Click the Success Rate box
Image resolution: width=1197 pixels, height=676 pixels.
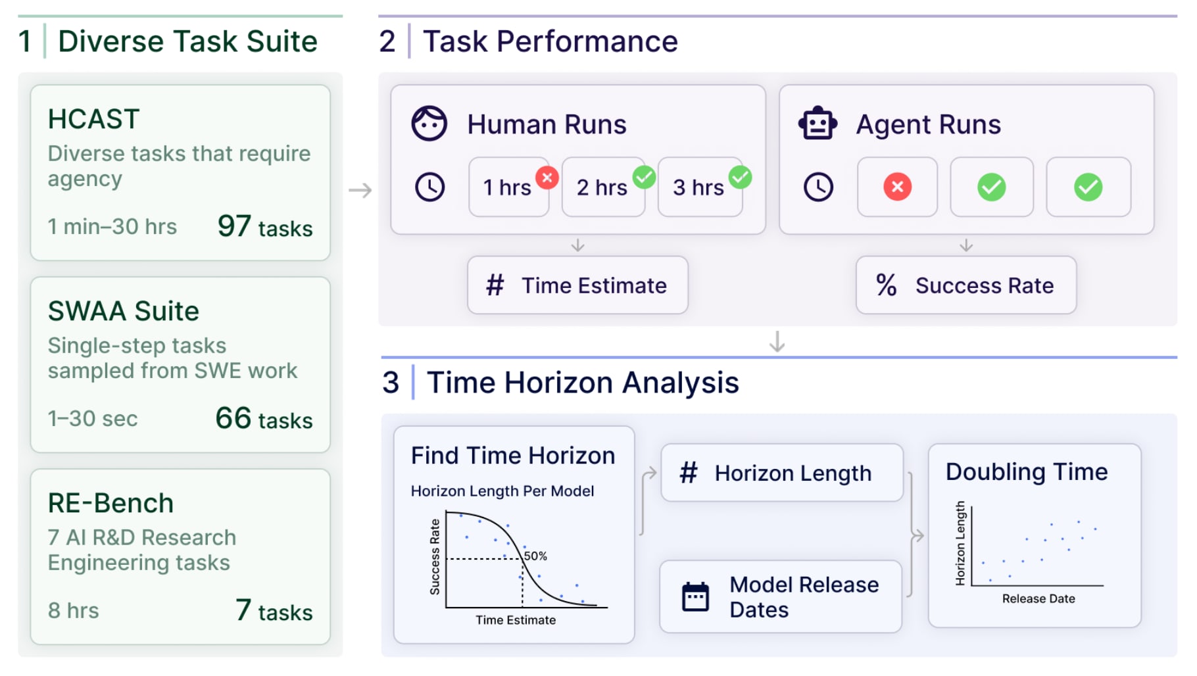966,285
